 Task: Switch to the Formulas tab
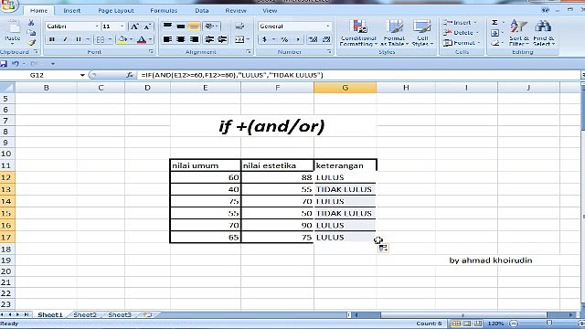coord(164,10)
